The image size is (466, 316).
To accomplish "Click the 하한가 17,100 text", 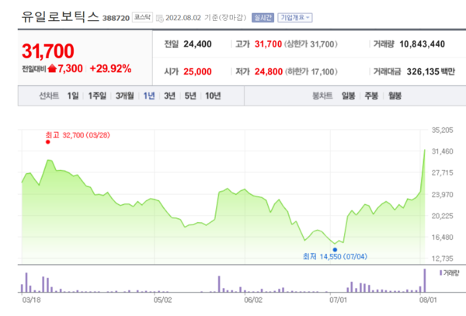I will point(311,71).
